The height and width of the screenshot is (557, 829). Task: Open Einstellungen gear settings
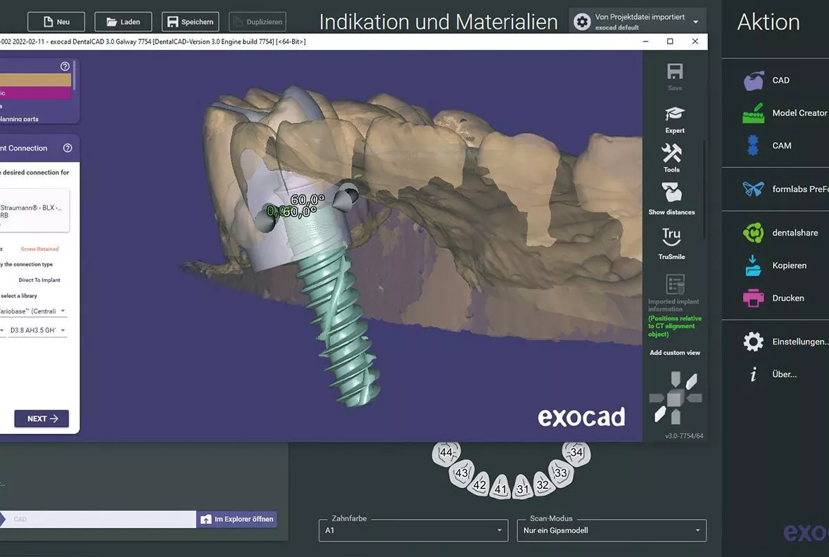tap(754, 341)
